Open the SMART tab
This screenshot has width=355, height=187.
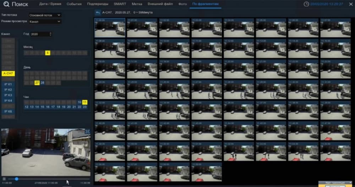click(x=120, y=4)
